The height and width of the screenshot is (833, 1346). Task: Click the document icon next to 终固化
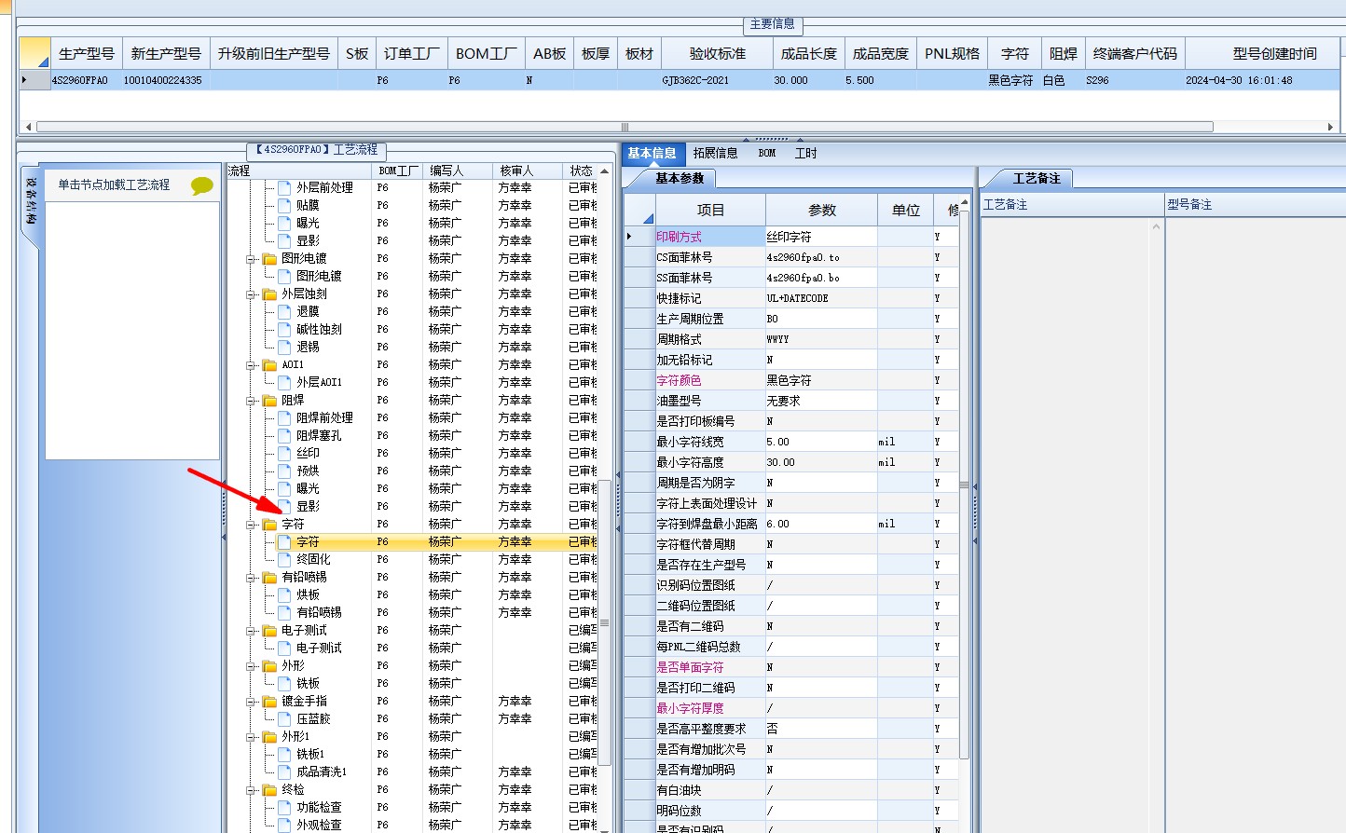coord(284,559)
